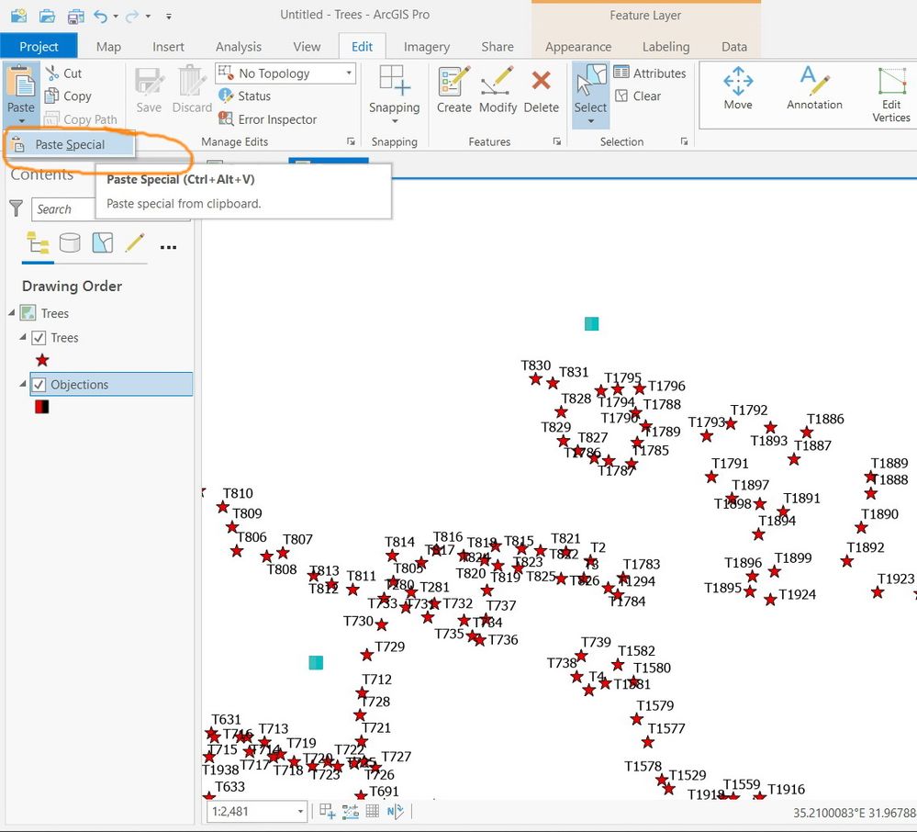Screen dimensions: 917x832
Task: Expand the map scale 1:2,481 dropdown
Action: point(300,812)
